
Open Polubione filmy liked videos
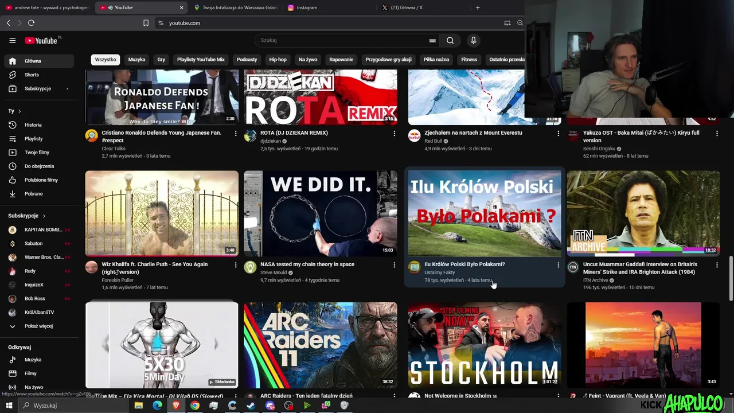point(39,180)
